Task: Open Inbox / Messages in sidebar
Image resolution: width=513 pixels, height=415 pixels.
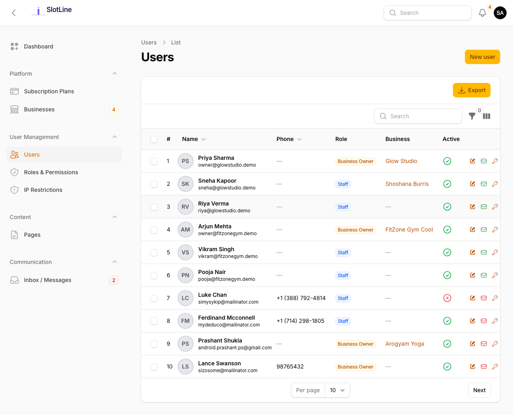Action: (64, 280)
